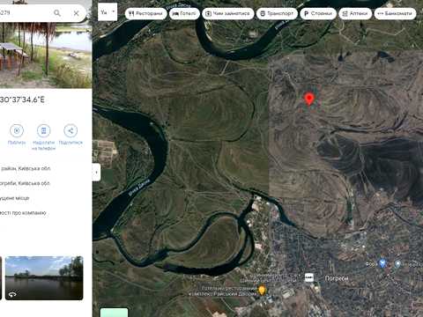This screenshot has height=317, width=423.
Task: Select the Стоянки parking chip
Action: (318, 13)
